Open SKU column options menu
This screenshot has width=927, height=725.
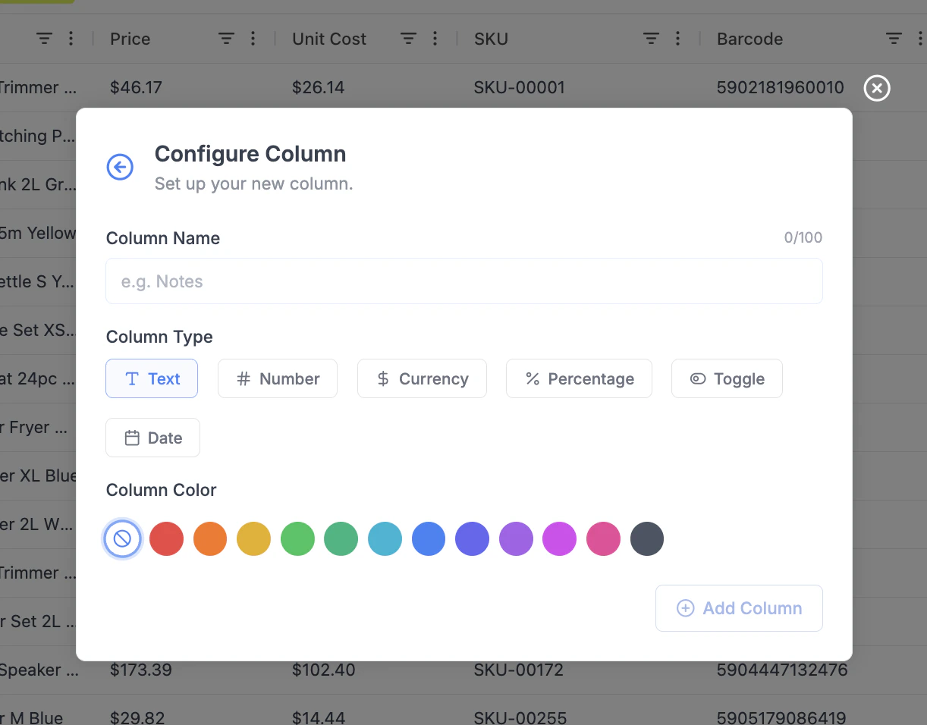coord(677,39)
